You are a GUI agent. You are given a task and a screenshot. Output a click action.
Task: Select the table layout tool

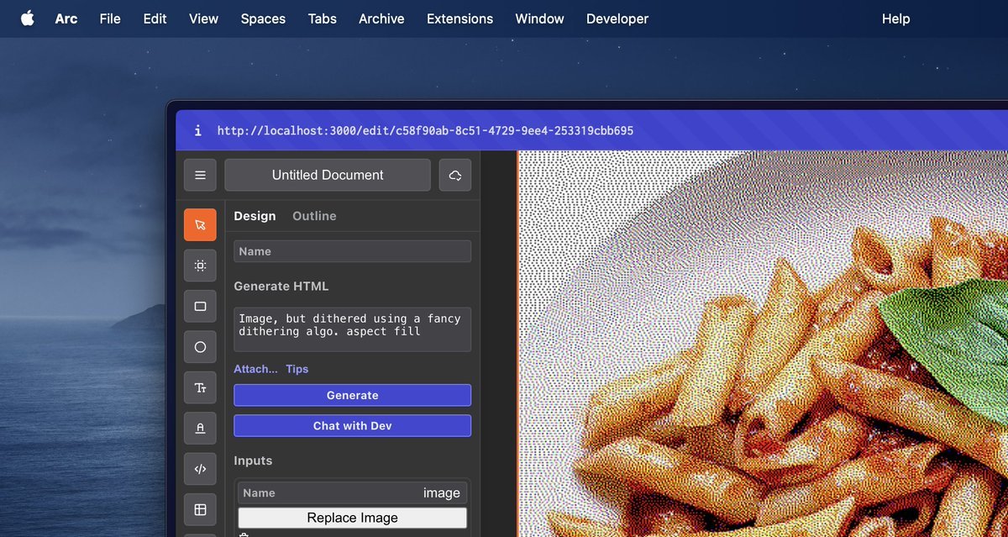click(200, 509)
